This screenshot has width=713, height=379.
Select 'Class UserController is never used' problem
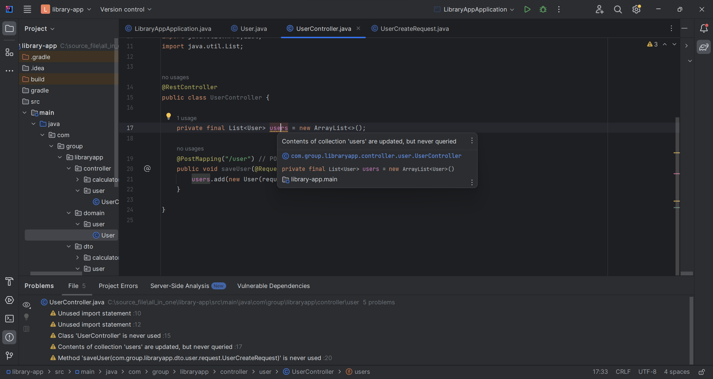pyautogui.click(x=110, y=336)
